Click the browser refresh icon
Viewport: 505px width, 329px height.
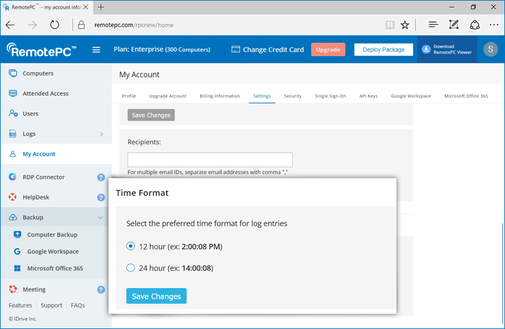(54, 25)
